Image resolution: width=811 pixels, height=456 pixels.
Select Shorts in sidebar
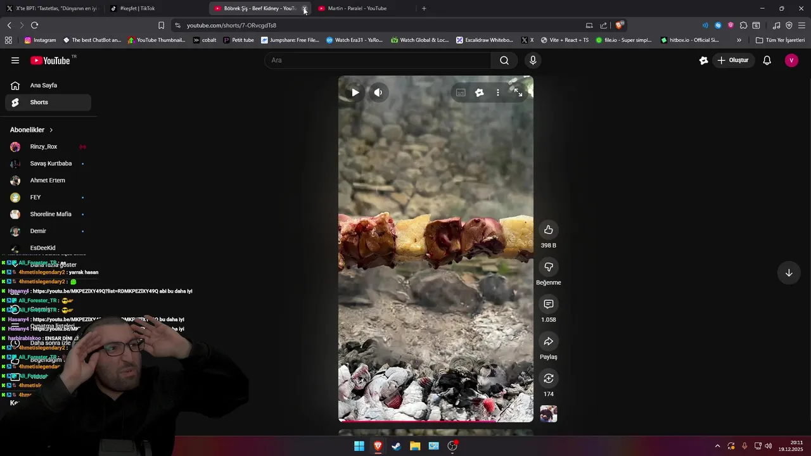coord(48,102)
